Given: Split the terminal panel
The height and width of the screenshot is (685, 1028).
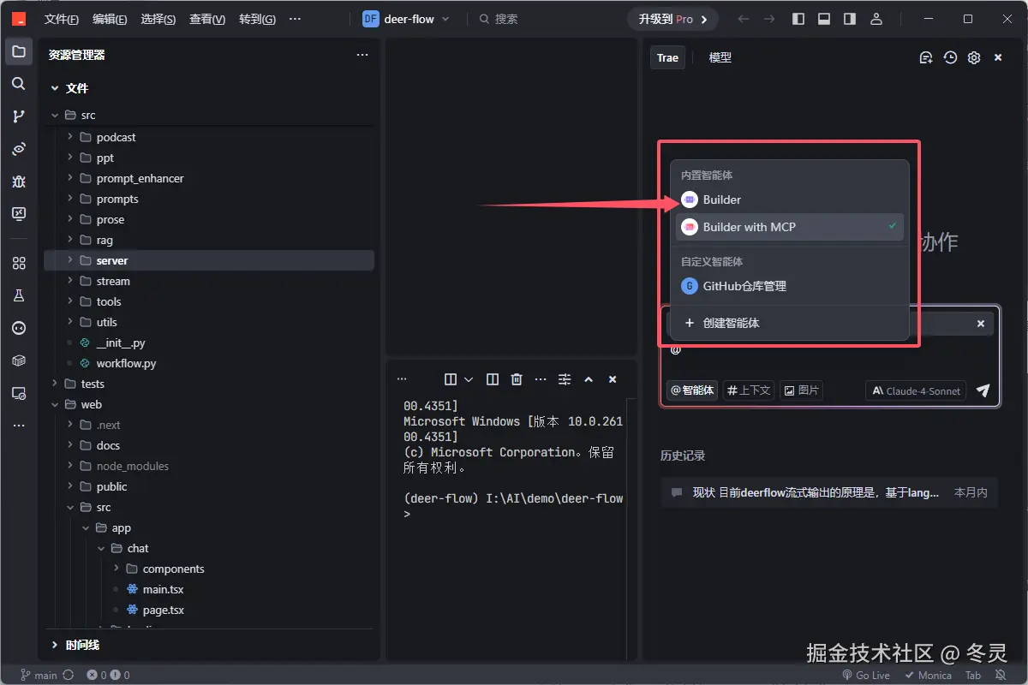Looking at the screenshot, I should (x=493, y=379).
